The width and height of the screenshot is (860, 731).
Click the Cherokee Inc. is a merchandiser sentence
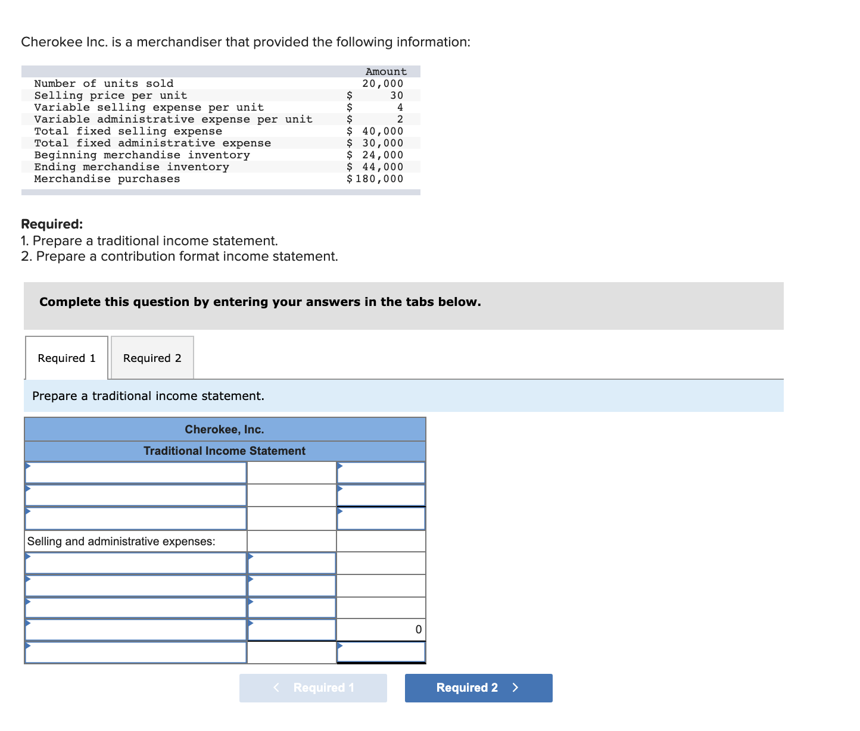pyautogui.click(x=245, y=42)
